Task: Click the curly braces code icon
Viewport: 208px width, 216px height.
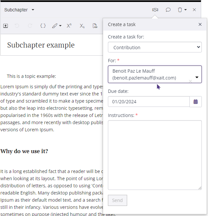Action: [43, 26]
